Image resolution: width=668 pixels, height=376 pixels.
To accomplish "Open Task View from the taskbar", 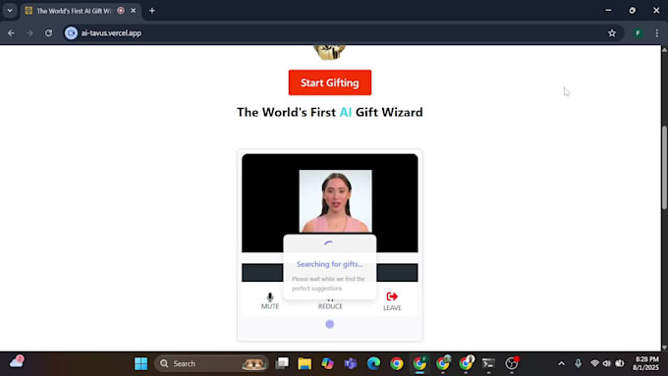I will pyautogui.click(x=282, y=363).
